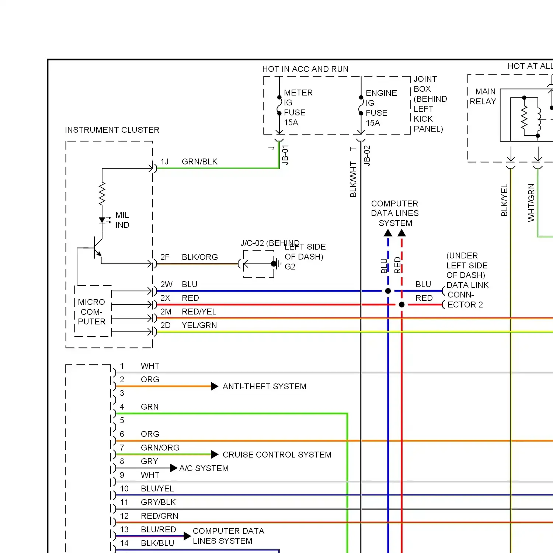The image size is (553, 553).
Task: Click the GRN/BLK wire label
Action: (199, 161)
